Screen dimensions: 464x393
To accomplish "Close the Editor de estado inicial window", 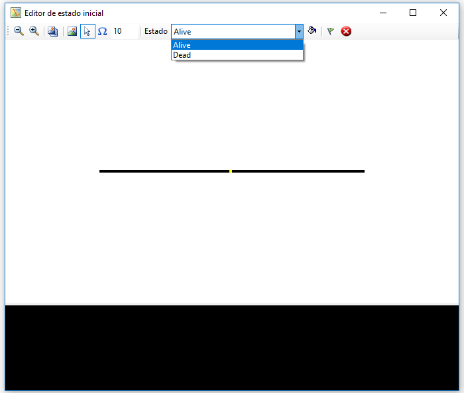I will 443,13.
